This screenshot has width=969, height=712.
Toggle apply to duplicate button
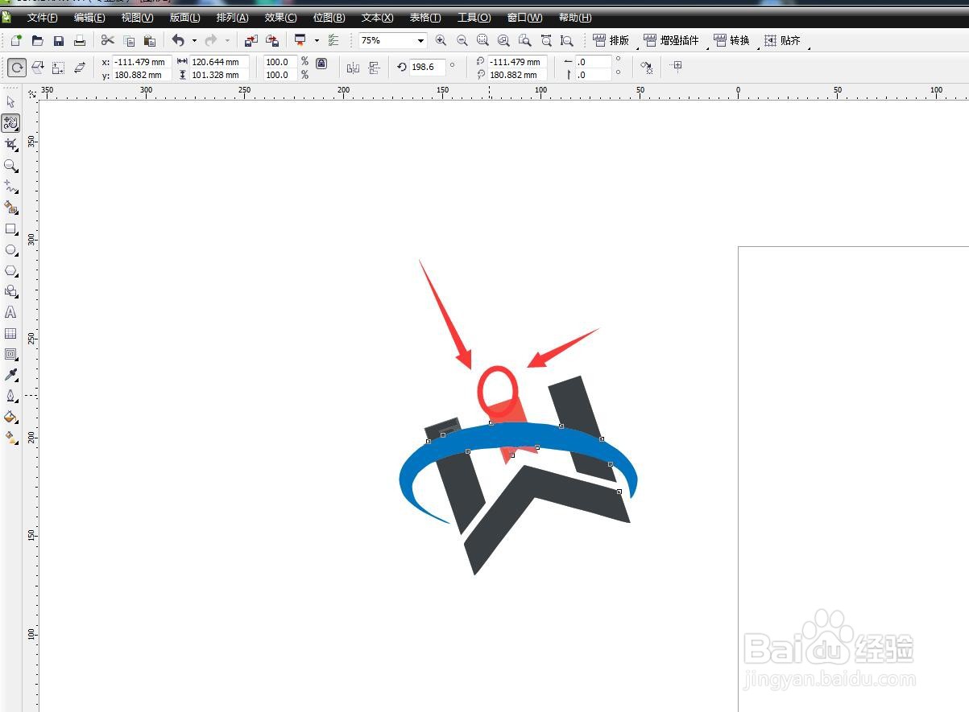(x=646, y=68)
